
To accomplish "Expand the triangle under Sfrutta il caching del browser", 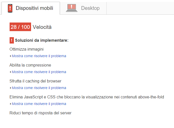I will coord(10,88).
